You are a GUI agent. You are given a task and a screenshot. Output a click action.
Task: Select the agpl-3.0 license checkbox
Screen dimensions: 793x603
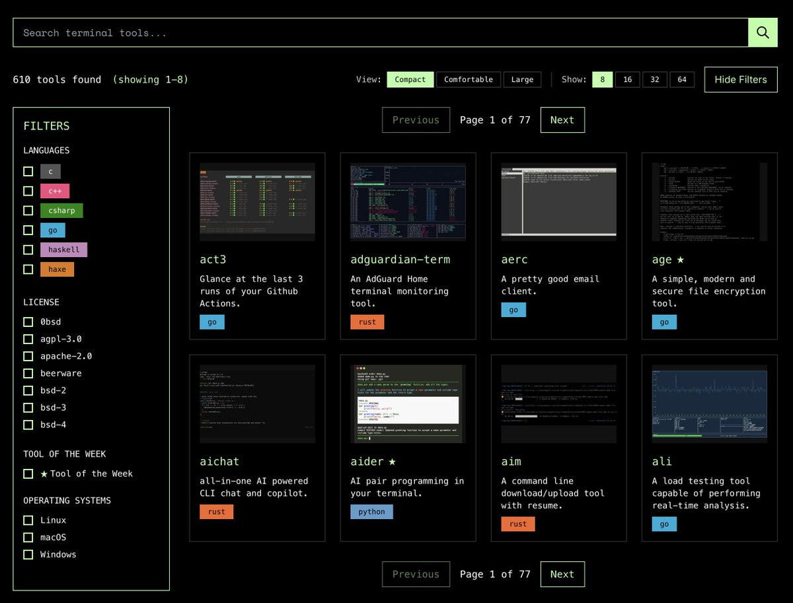[28, 339]
